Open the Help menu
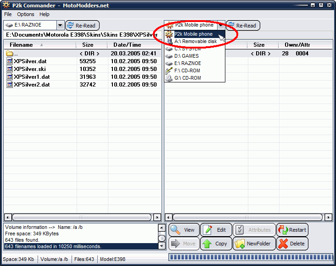 45,14
